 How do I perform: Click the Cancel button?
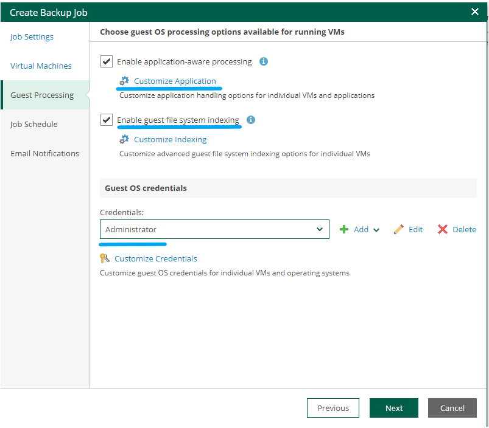452,408
